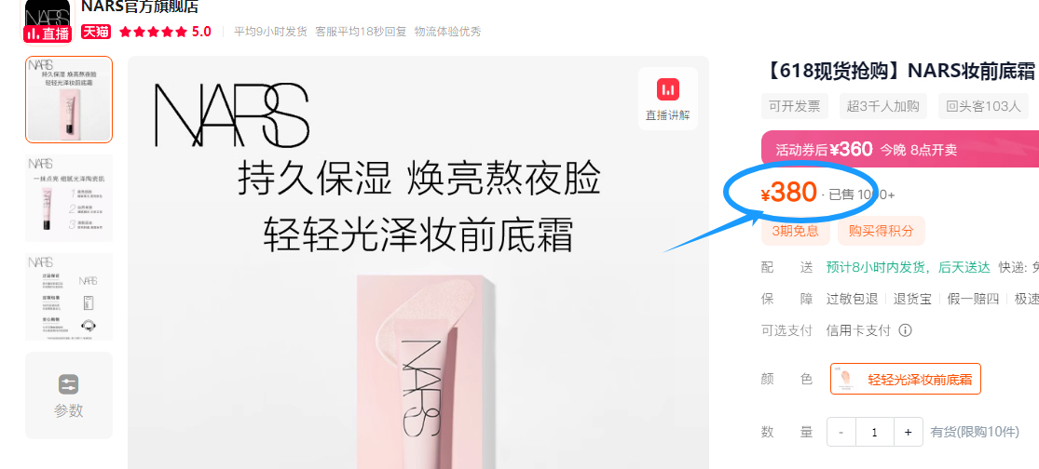Increase quantity with the plus button
This screenshot has width=1039, height=469.
coord(908,432)
